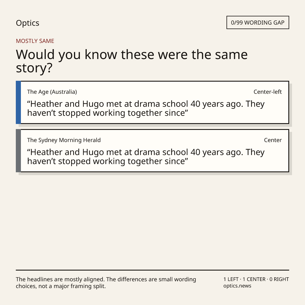Open The Sydney Morning Herald card
This screenshot has width=305, height=305.
[x=152, y=151]
